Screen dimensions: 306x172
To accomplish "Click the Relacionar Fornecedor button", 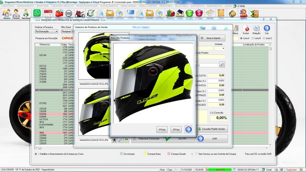I will 147,139.
